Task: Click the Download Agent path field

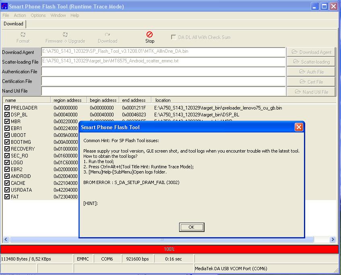Action: (163, 52)
